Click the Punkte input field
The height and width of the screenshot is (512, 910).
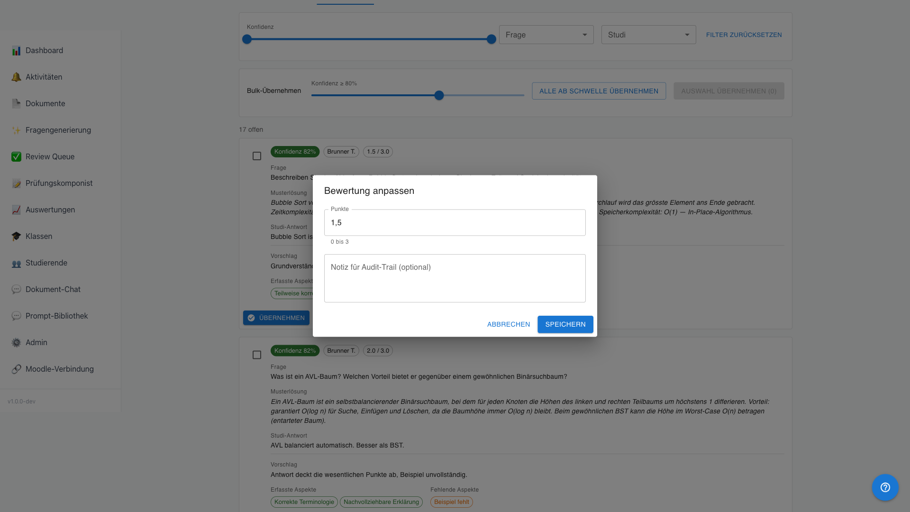point(455,223)
